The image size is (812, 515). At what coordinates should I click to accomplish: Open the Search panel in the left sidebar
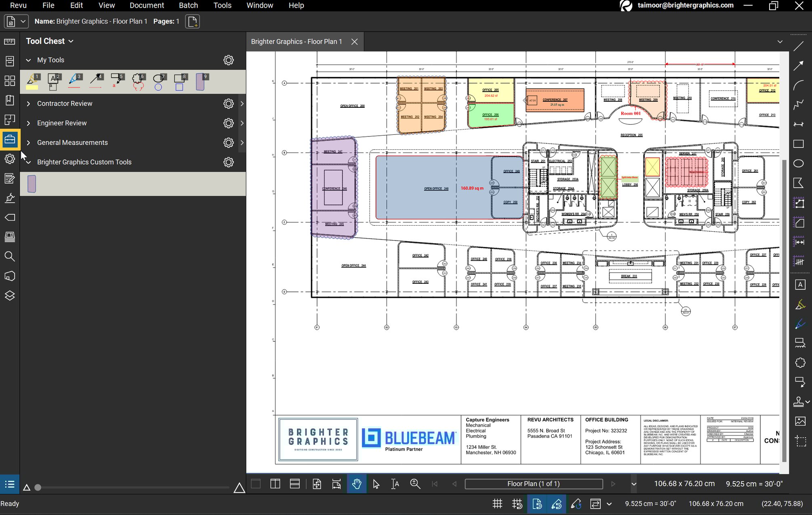tap(10, 257)
